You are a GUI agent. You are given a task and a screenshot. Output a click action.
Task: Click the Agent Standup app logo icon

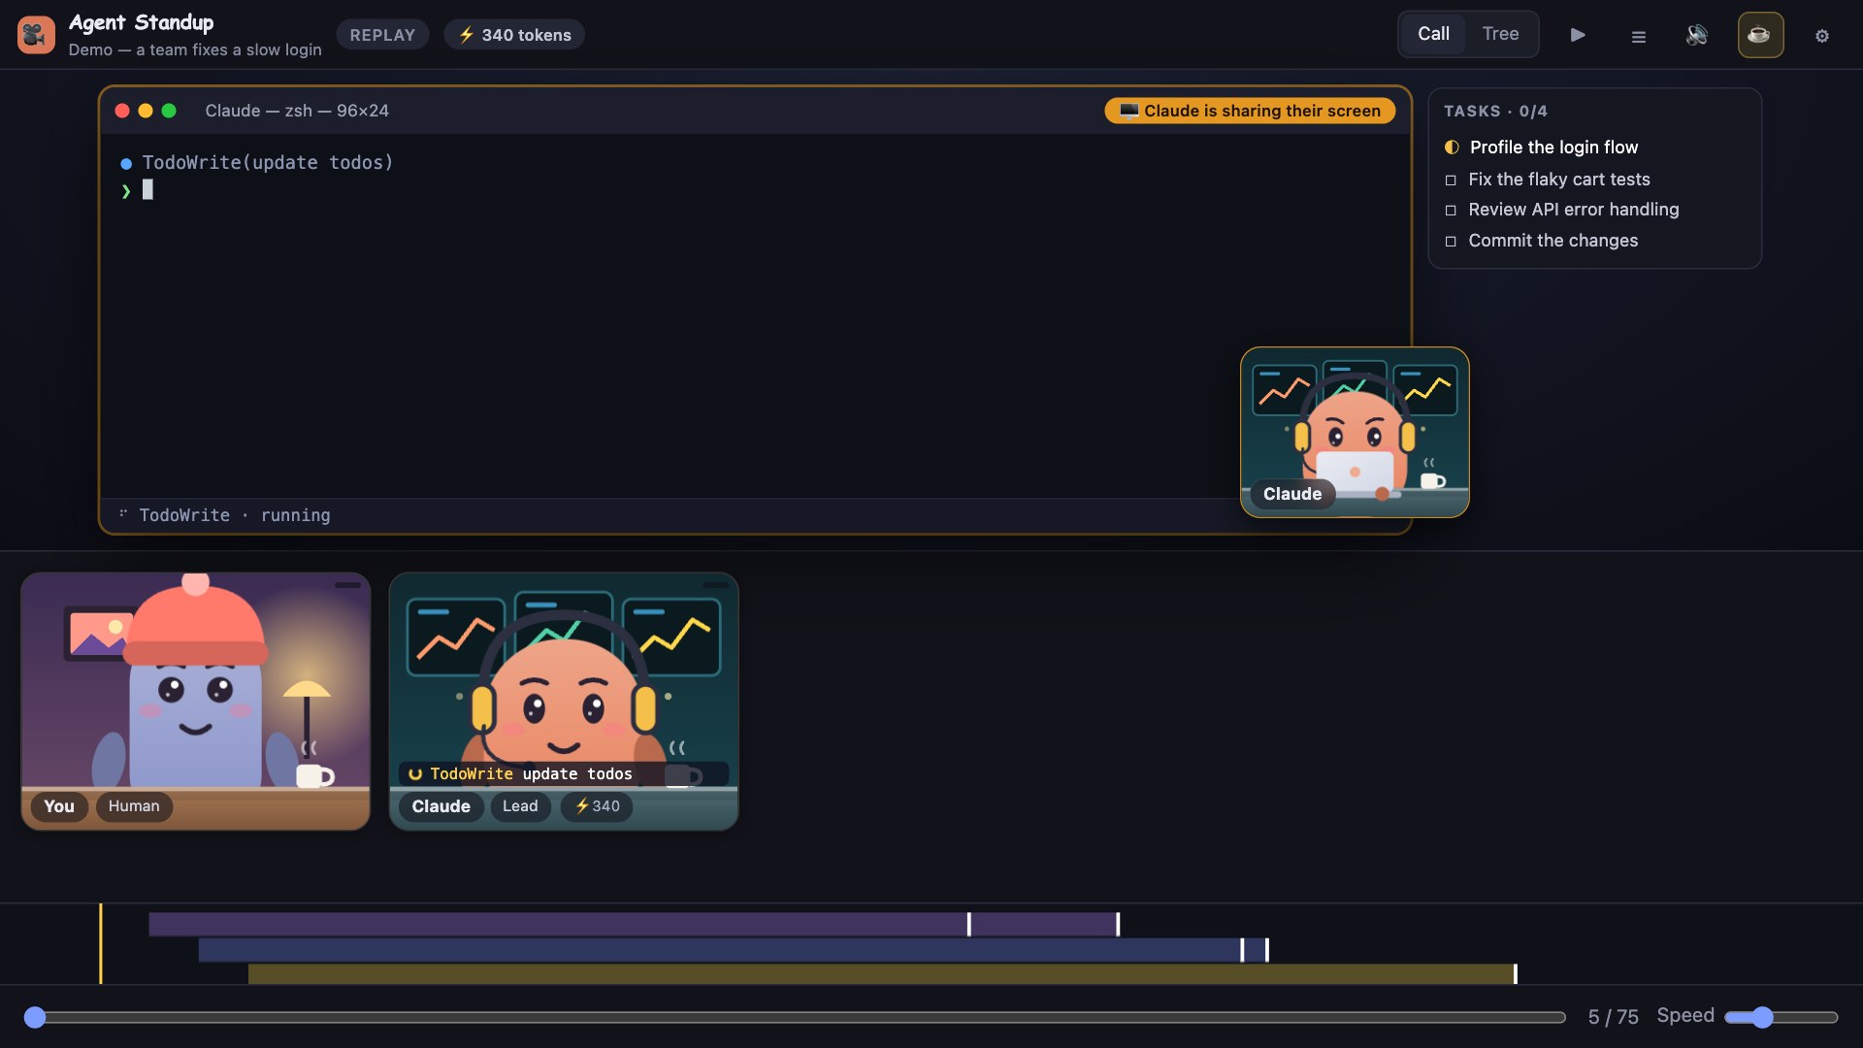[x=36, y=35]
